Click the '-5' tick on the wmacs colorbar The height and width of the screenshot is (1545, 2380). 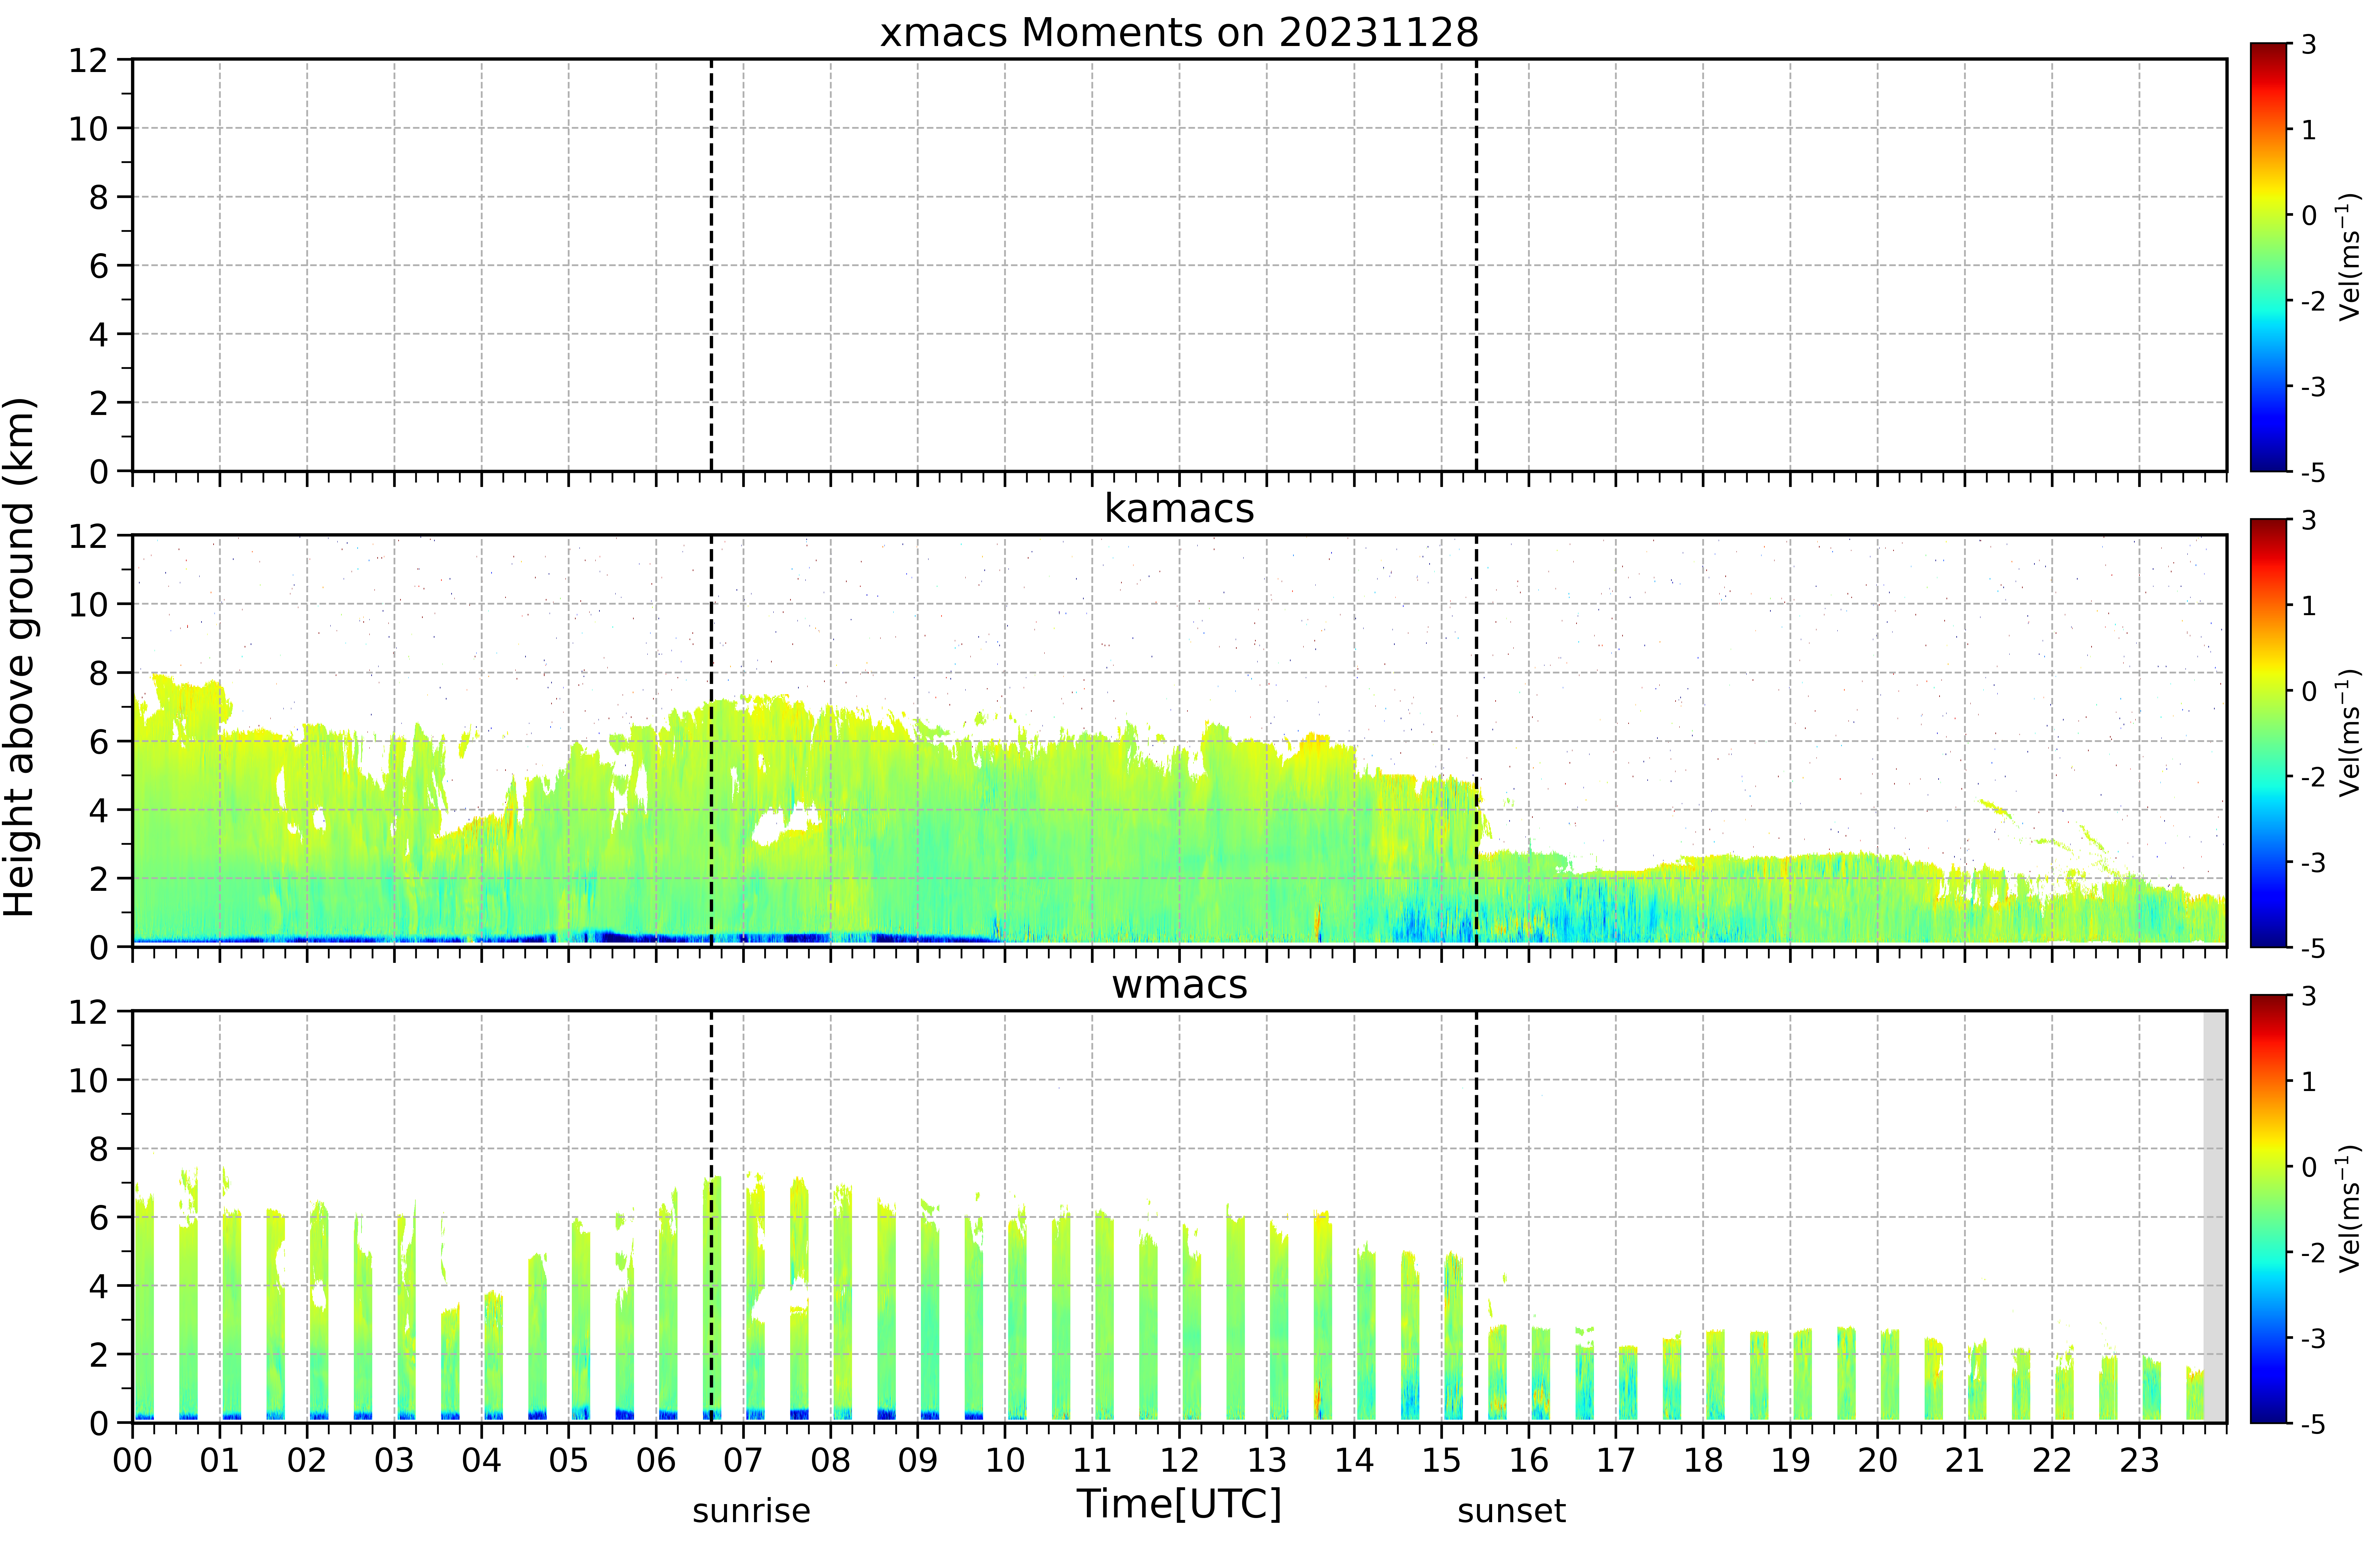pyautogui.click(x=2313, y=1424)
